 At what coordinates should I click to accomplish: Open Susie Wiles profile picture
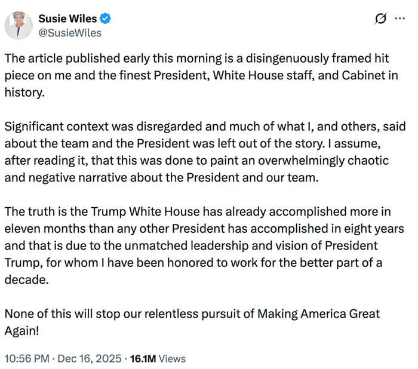point(19,26)
